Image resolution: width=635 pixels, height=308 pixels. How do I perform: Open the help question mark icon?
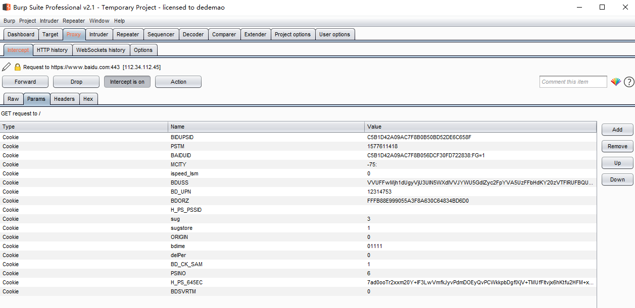coord(629,82)
